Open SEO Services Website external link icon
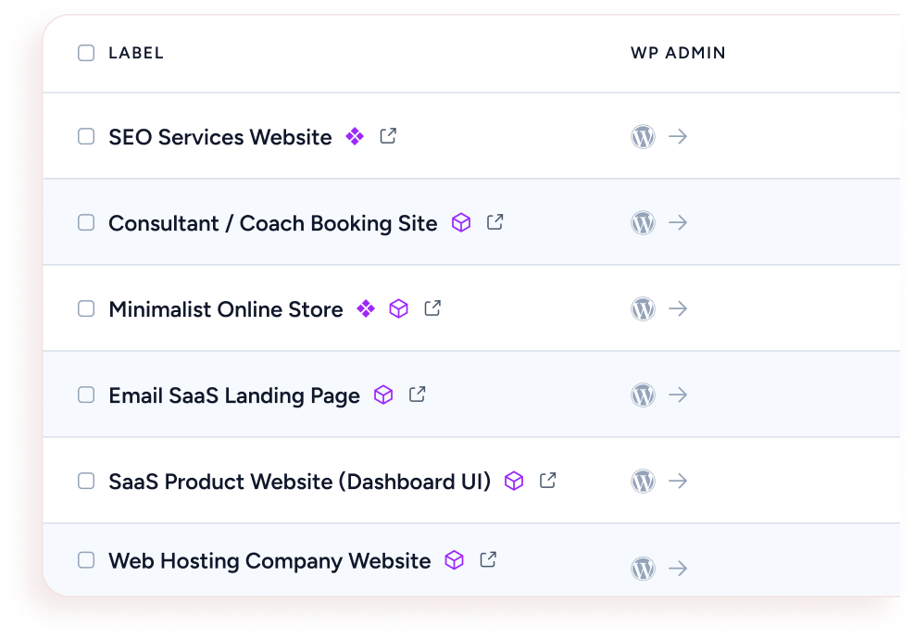 tap(388, 136)
